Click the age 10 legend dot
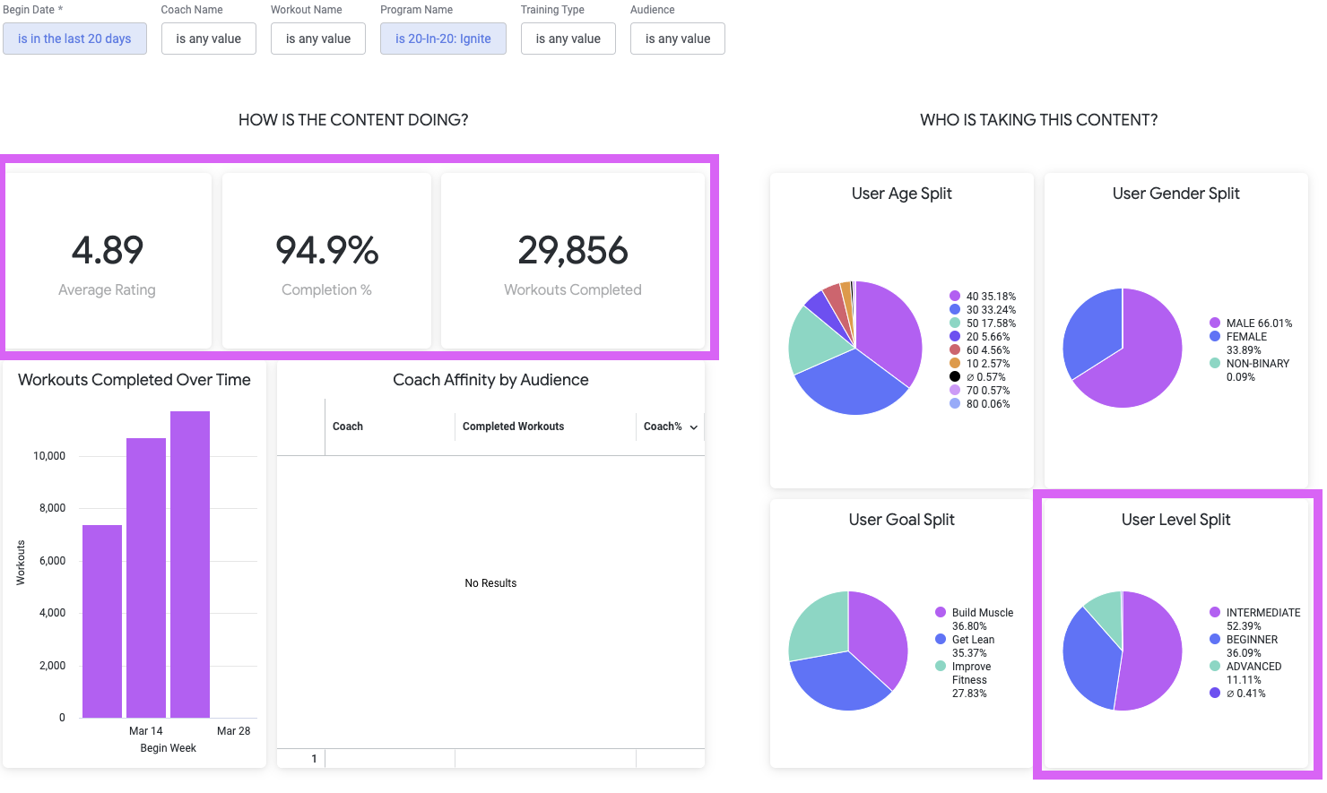The height and width of the screenshot is (793, 1327). [955, 363]
